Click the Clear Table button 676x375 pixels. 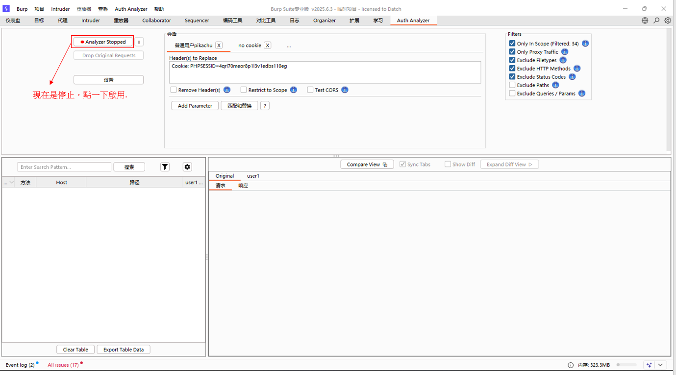pos(75,350)
